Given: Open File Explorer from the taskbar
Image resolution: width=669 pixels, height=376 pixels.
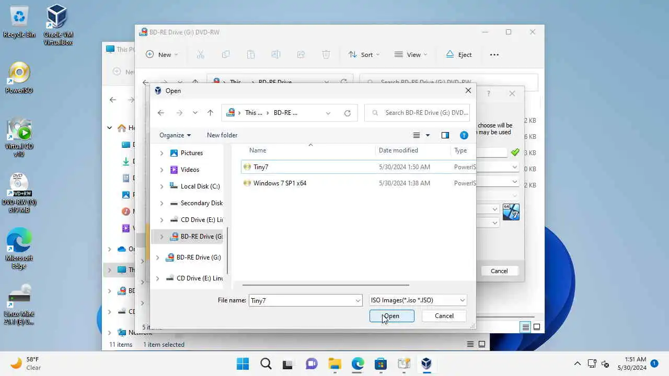Looking at the screenshot, I should 334,363.
